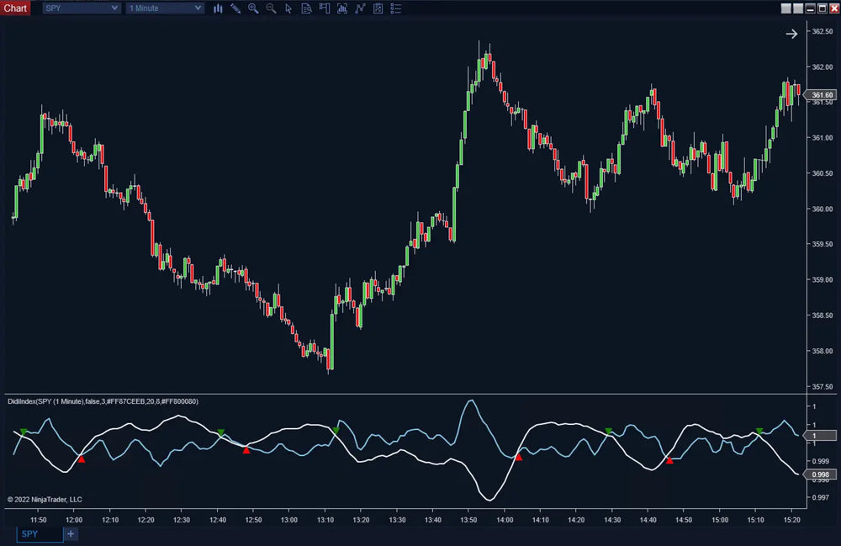This screenshot has height=546, width=841.
Task: Click the 361.60 current price marker
Action: [821, 96]
